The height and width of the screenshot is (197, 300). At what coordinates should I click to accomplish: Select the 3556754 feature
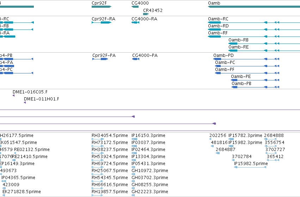(x=270, y=146)
